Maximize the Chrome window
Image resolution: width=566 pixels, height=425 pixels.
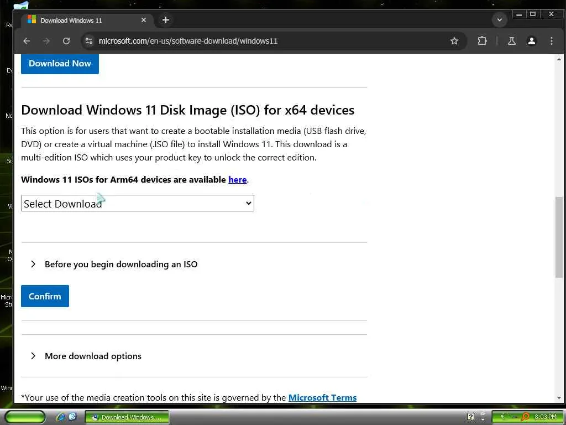pyautogui.click(x=533, y=14)
